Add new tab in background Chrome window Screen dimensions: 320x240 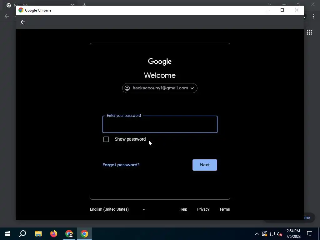click(84, 4)
